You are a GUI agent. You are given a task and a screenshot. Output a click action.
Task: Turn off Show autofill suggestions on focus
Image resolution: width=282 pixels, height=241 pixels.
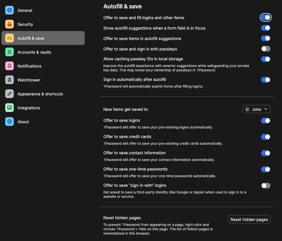266,28
